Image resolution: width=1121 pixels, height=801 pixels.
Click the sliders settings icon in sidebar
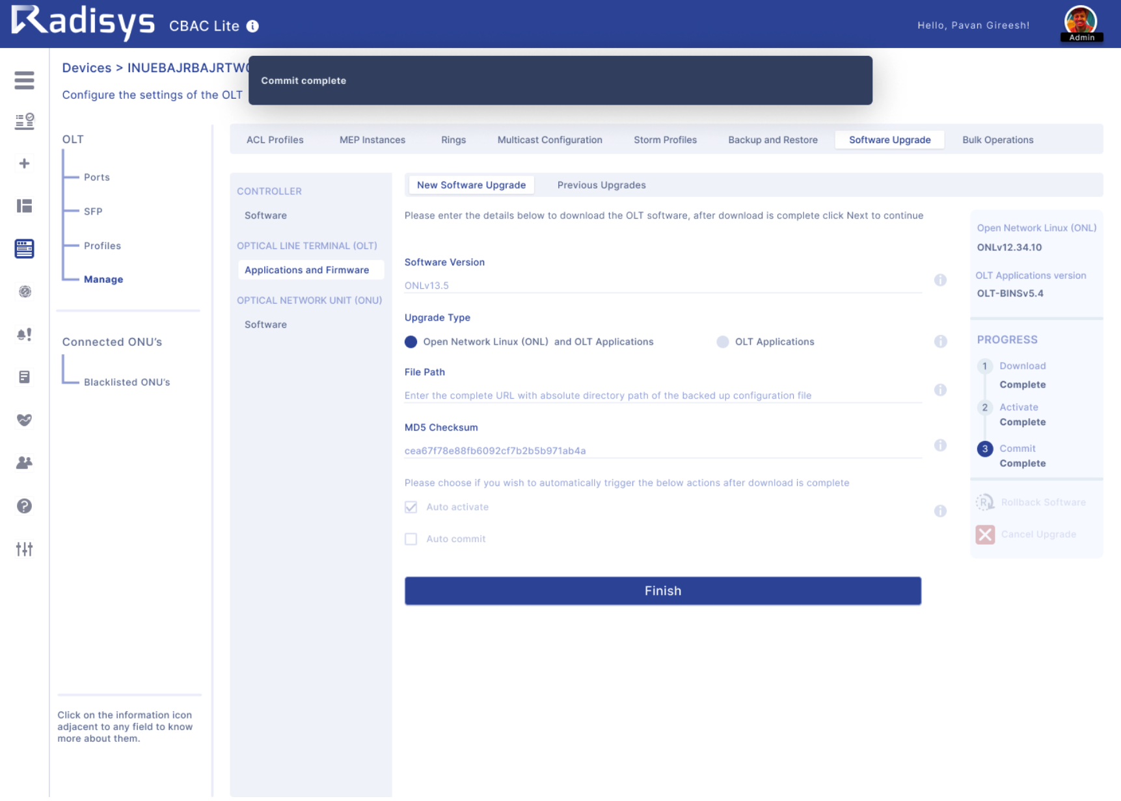[24, 549]
